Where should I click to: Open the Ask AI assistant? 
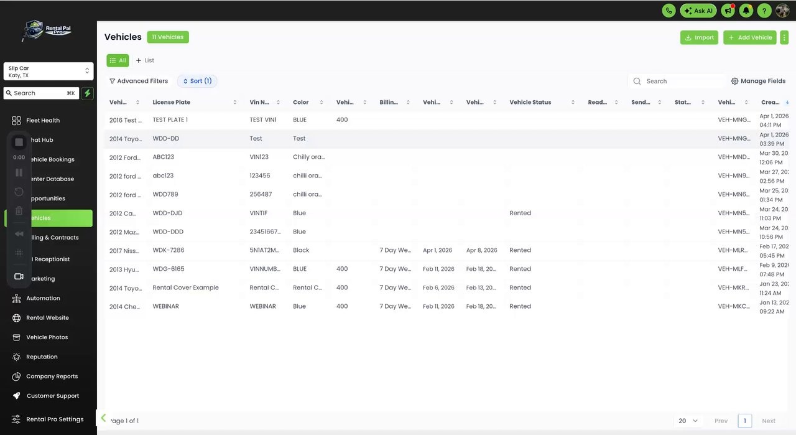click(x=698, y=11)
